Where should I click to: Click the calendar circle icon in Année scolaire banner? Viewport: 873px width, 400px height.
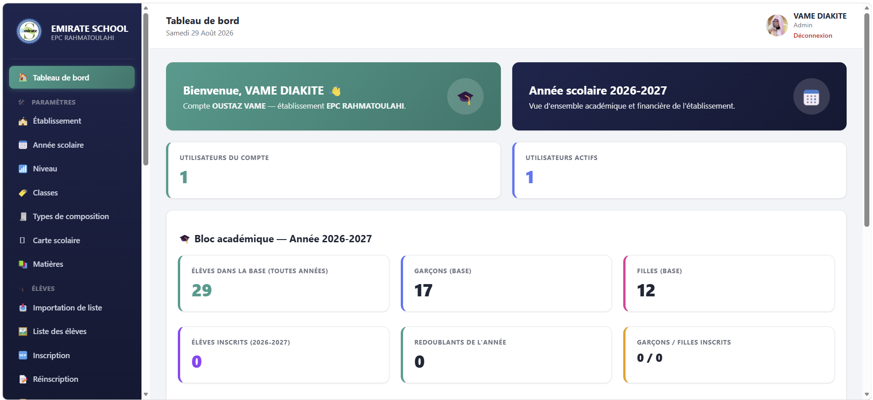(x=811, y=96)
